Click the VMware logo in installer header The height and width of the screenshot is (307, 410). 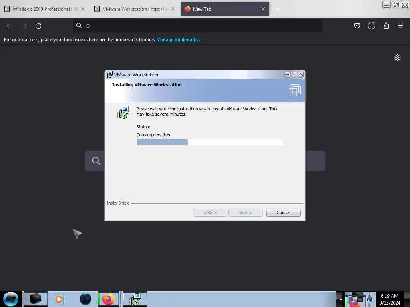point(295,90)
